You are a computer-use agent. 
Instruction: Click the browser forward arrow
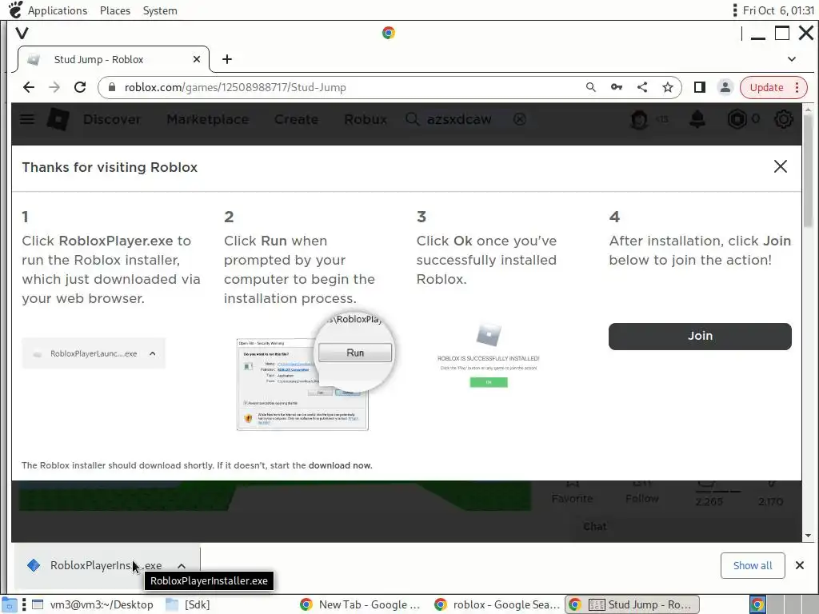tap(54, 87)
